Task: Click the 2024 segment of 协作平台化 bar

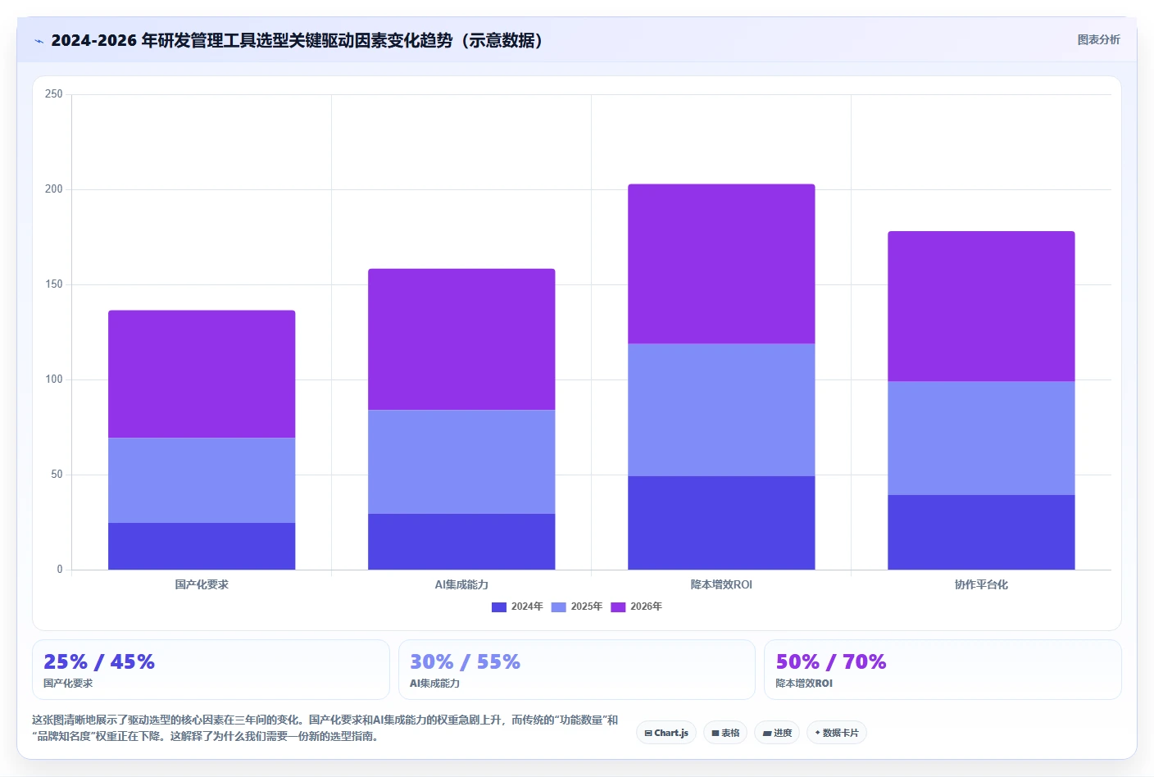Action: tap(981, 532)
